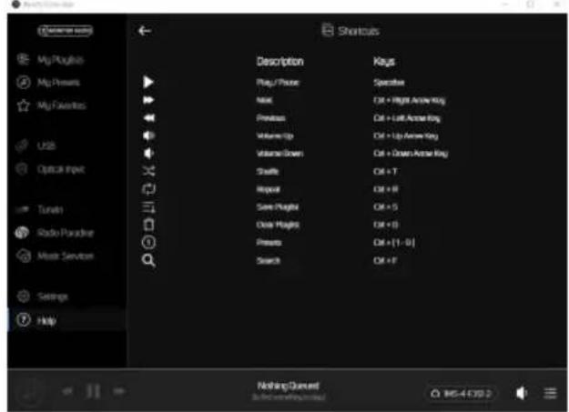Click the My Favorites star icon
The height and width of the screenshot is (412, 569).
click(24, 106)
